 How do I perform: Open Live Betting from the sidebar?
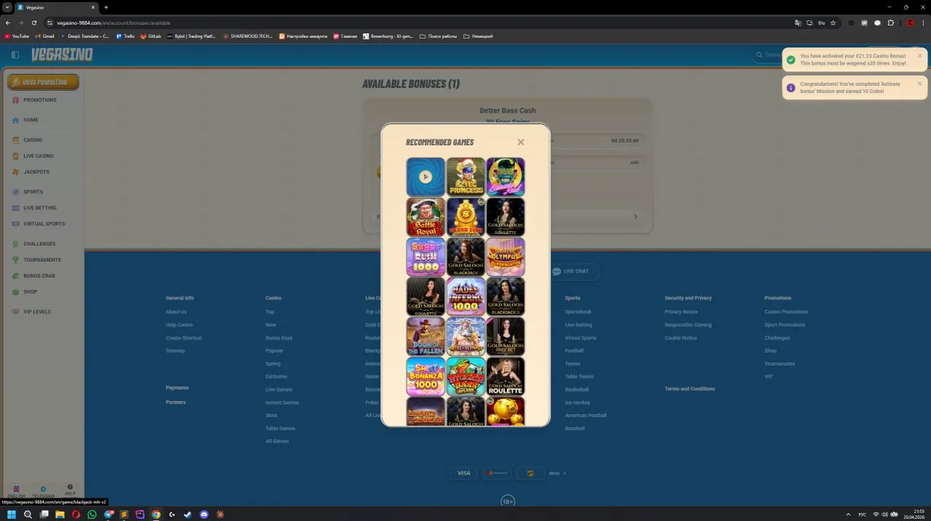[39, 208]
